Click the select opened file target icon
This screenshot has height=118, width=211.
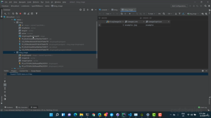(80, 10)
